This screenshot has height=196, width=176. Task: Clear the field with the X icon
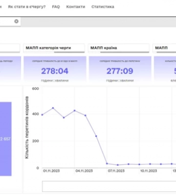(16, 21)
